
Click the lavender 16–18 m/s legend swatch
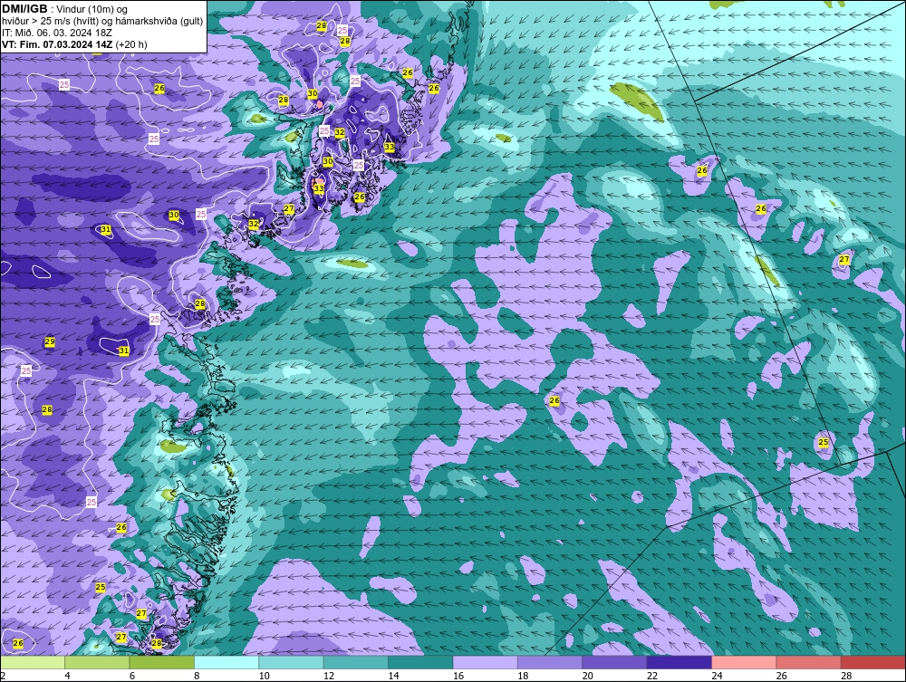(486, 662)
